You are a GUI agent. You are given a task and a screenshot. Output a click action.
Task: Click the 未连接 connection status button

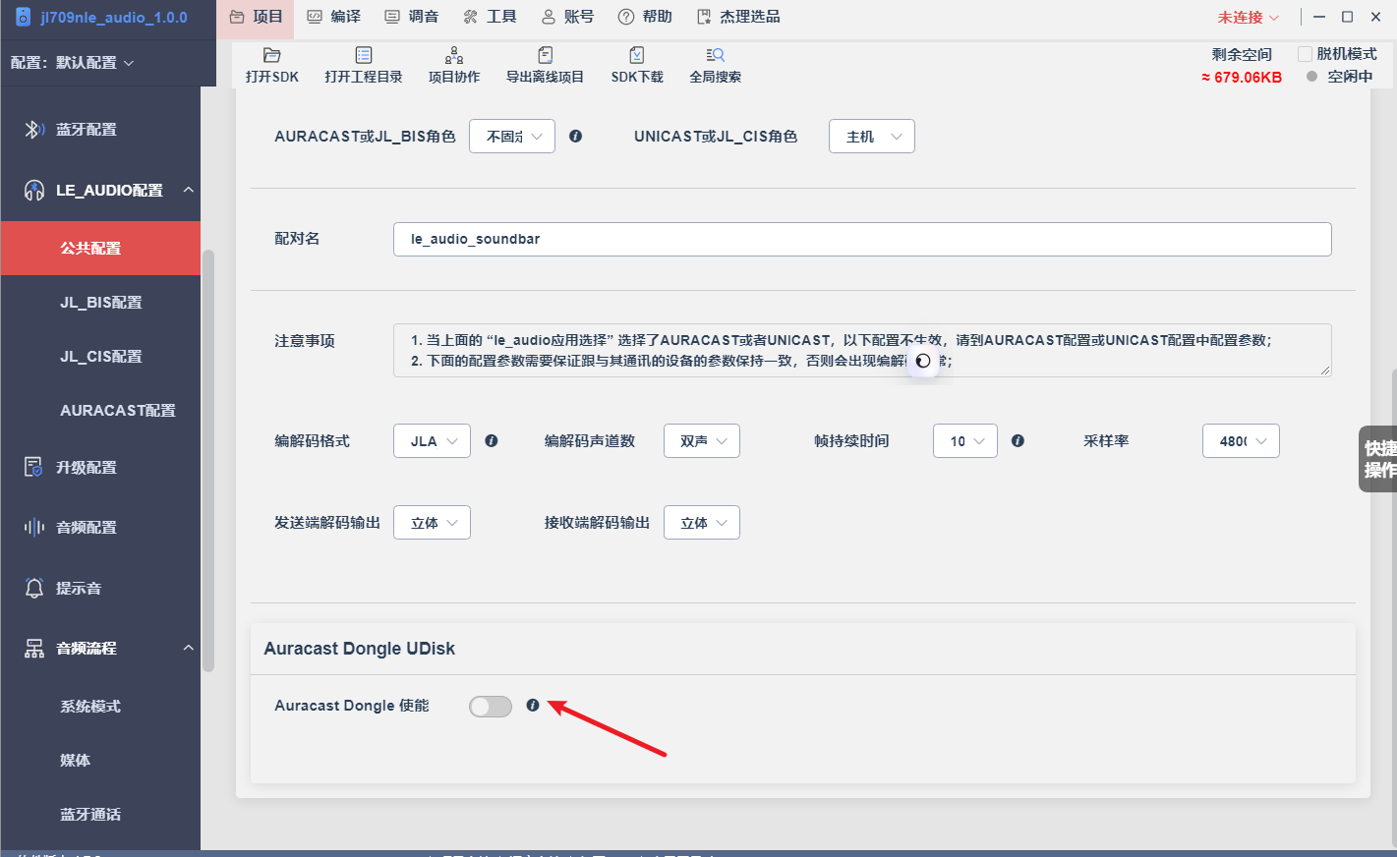[1249, 18]
